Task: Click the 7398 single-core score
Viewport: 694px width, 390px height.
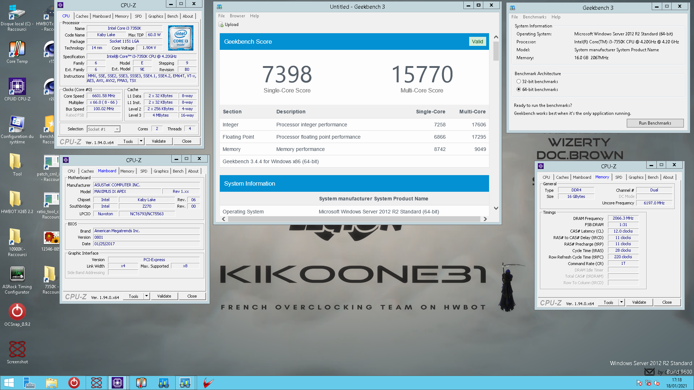Action: tap(287, 74)
